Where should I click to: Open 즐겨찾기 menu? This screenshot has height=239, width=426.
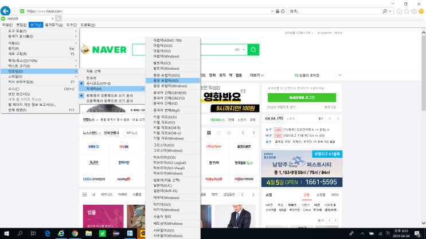[53, 25]
